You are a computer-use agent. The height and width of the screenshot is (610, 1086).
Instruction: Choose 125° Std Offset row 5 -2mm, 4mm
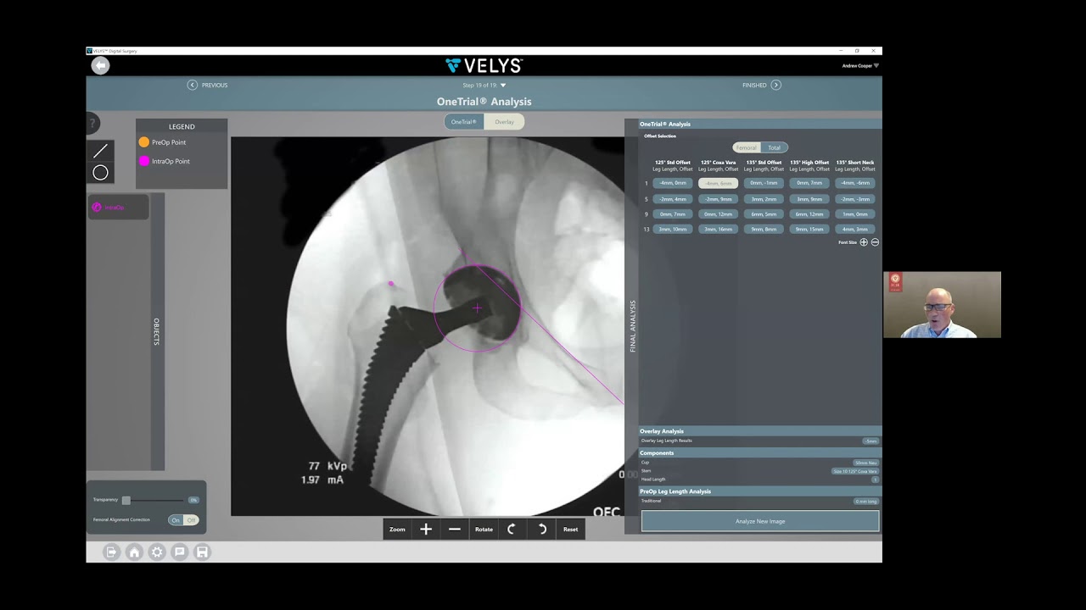673,199
